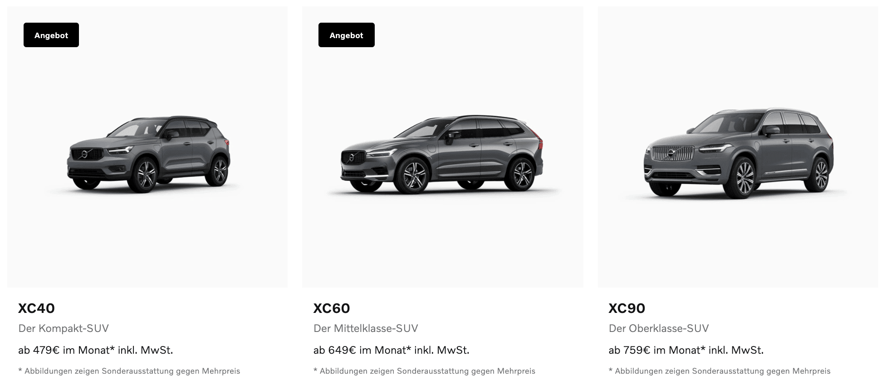The height and width of the screenshot is (390, 891).
Task: Click the XC60 Sonderausstattung footnote text
Action: point(425,371)
